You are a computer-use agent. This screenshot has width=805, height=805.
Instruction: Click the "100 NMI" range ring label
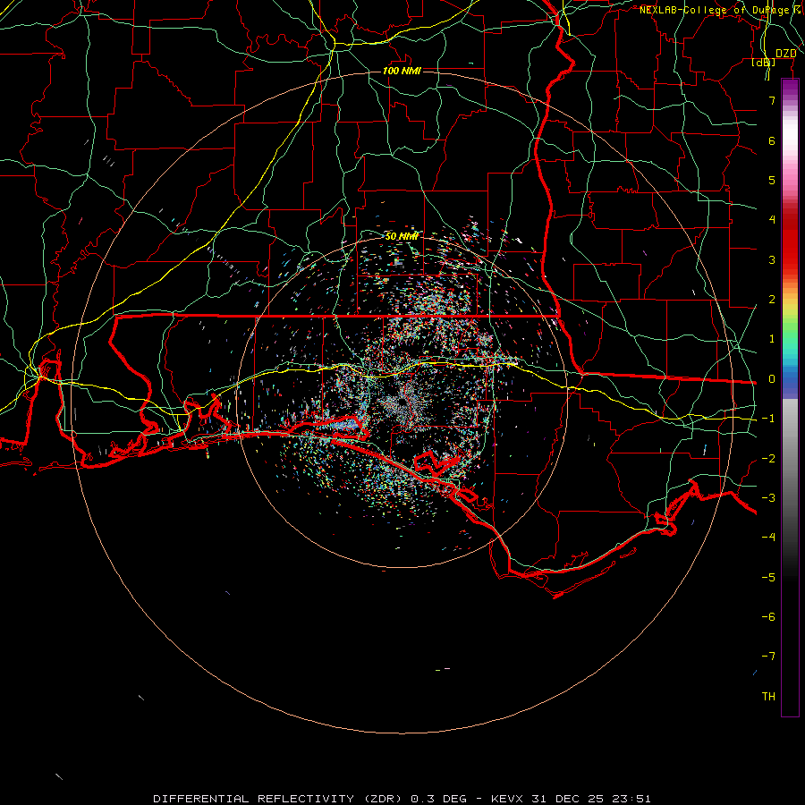(402, 71)
